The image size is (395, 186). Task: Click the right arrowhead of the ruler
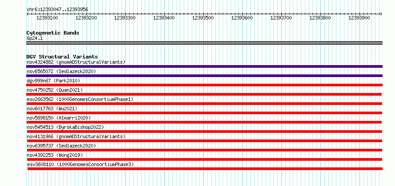pyautogui.click(x=381, y=14)
